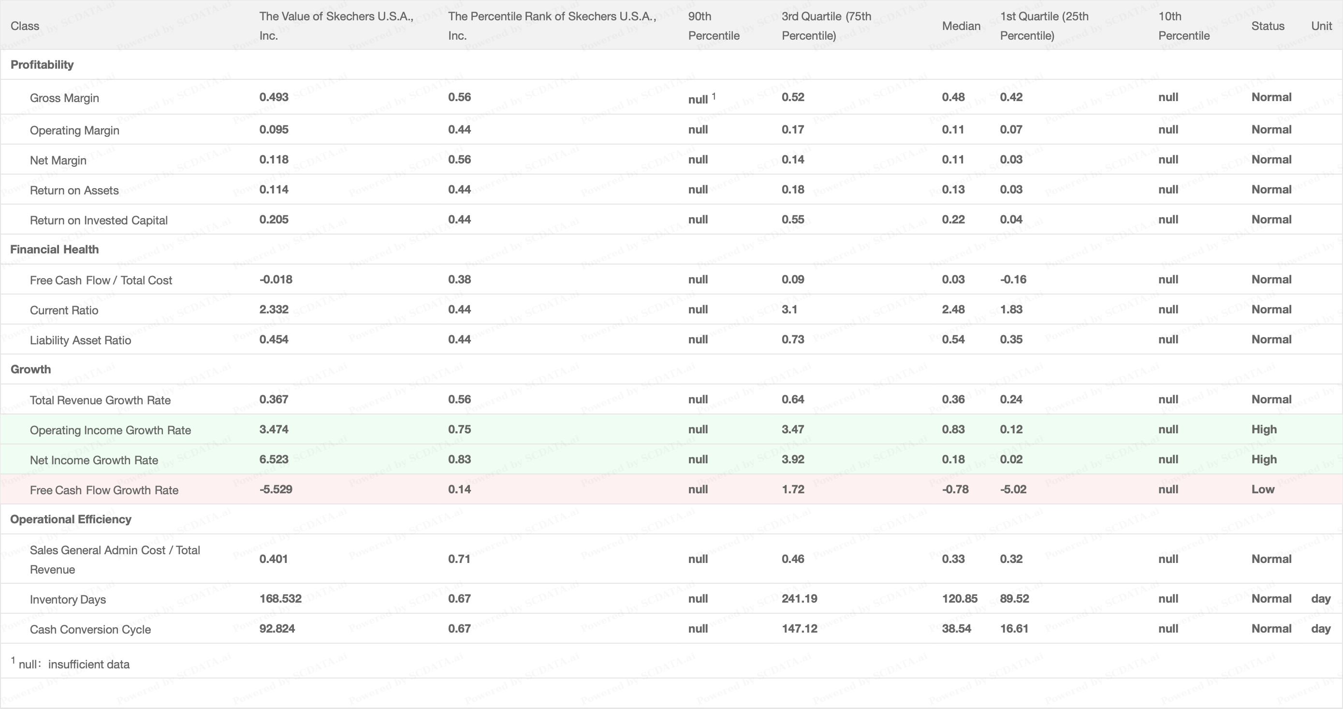Select the Low status for Free Cash Flow Growth
Screen dimensions: 1343x709
pyautogui.click(x=1263, y=489)
